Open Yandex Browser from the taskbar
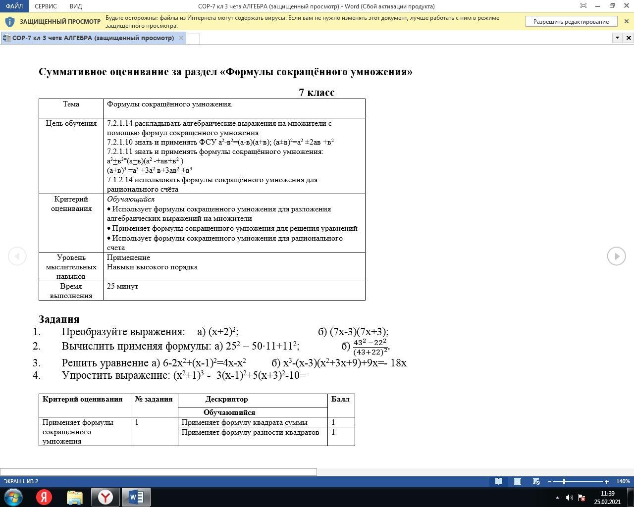Viewport: 634px width, 507px height. coord(106,497)
